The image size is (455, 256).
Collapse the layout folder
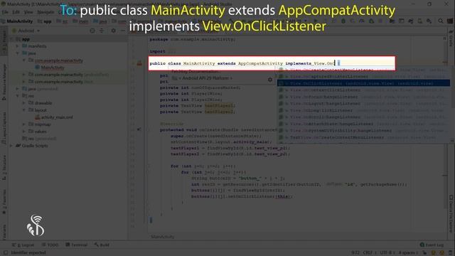[x=23, y=110]
